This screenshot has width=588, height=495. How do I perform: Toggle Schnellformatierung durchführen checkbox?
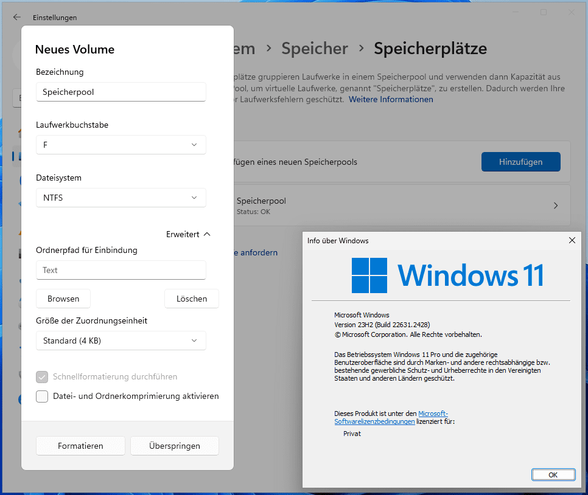pos(42,377)
